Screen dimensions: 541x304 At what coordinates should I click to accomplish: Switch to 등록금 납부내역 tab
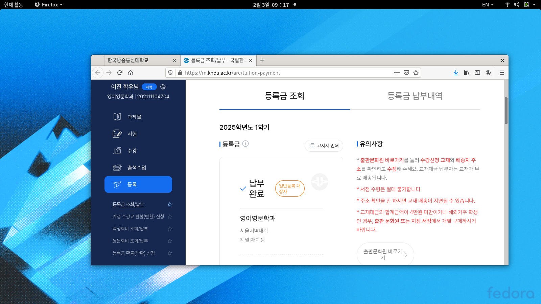coord(415,96)
